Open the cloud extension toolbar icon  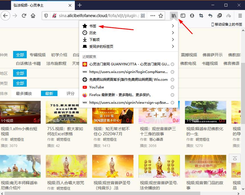228,16
